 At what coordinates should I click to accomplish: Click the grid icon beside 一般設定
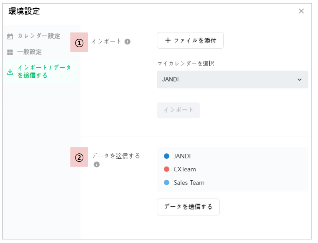(x=10, y=52)
